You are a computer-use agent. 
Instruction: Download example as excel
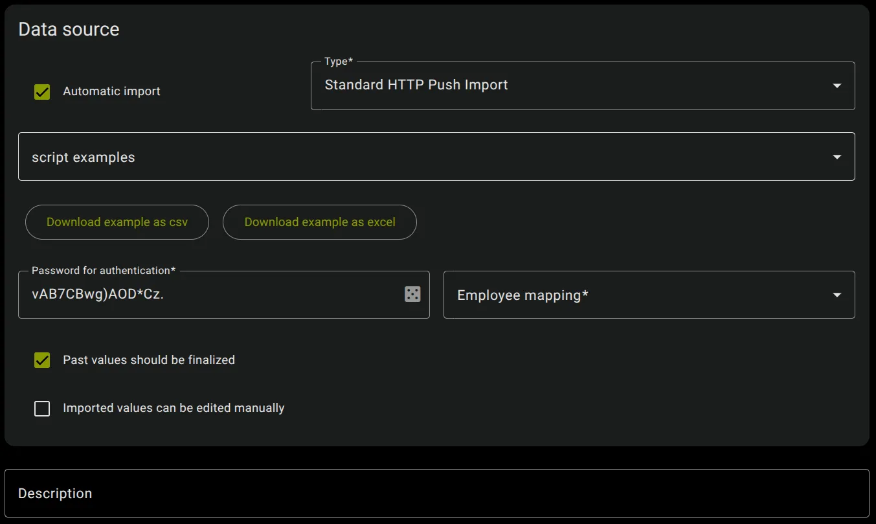tap(319, 222)
